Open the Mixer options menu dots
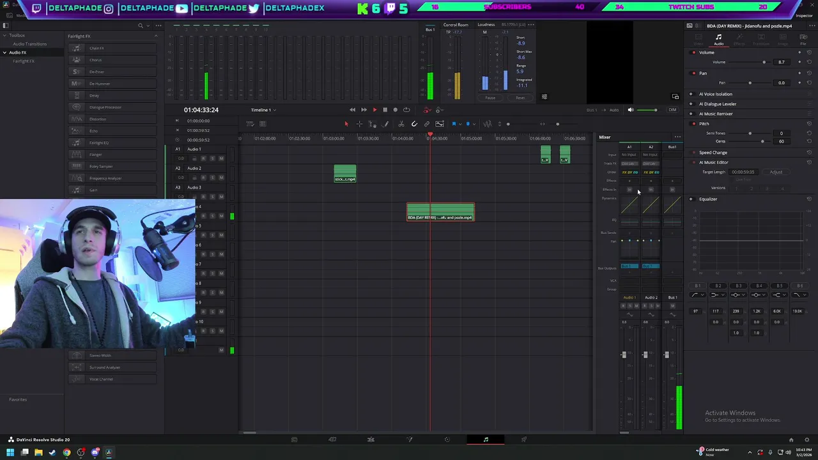Screen dimensions: 818x460 [677, 137]
